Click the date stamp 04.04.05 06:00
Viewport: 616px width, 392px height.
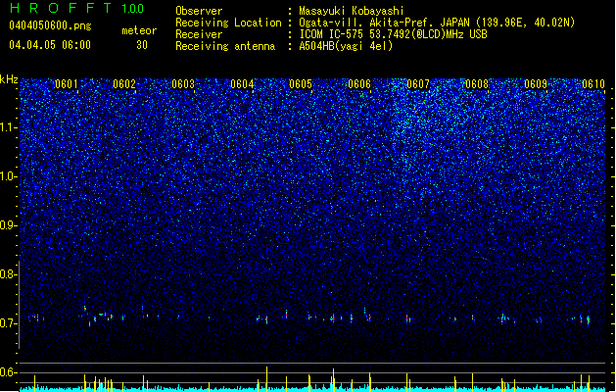tap(50, 45)
